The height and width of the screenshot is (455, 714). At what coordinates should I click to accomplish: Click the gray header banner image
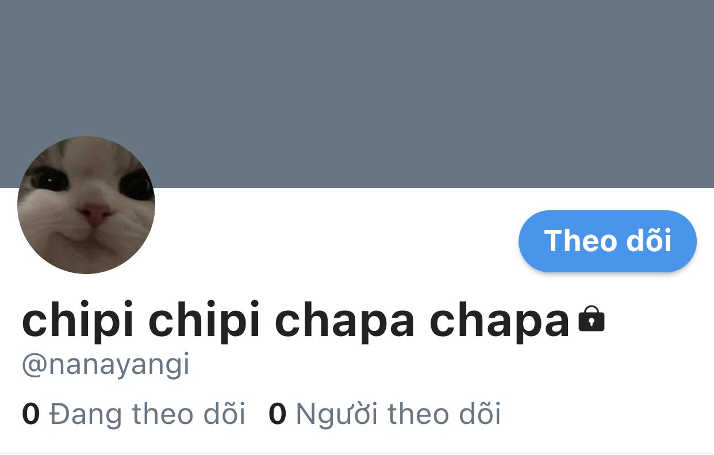coord(357,94)
